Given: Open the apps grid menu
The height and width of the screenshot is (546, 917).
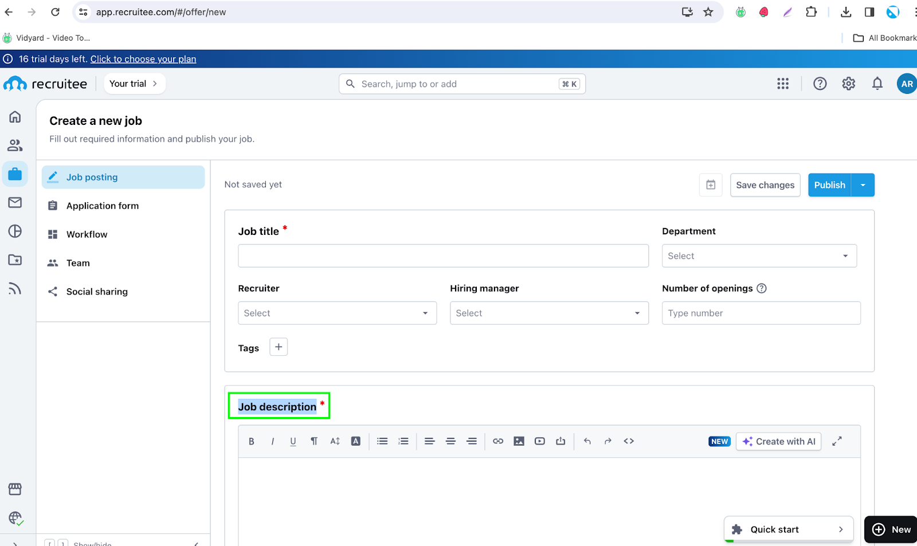Looking at the screenshot, I should coord(783,84).
